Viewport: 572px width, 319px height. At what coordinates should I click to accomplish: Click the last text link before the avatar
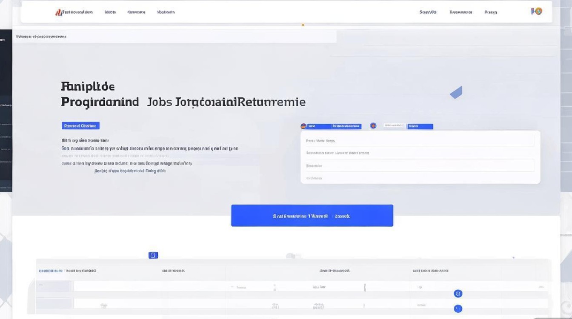(491, 12)
